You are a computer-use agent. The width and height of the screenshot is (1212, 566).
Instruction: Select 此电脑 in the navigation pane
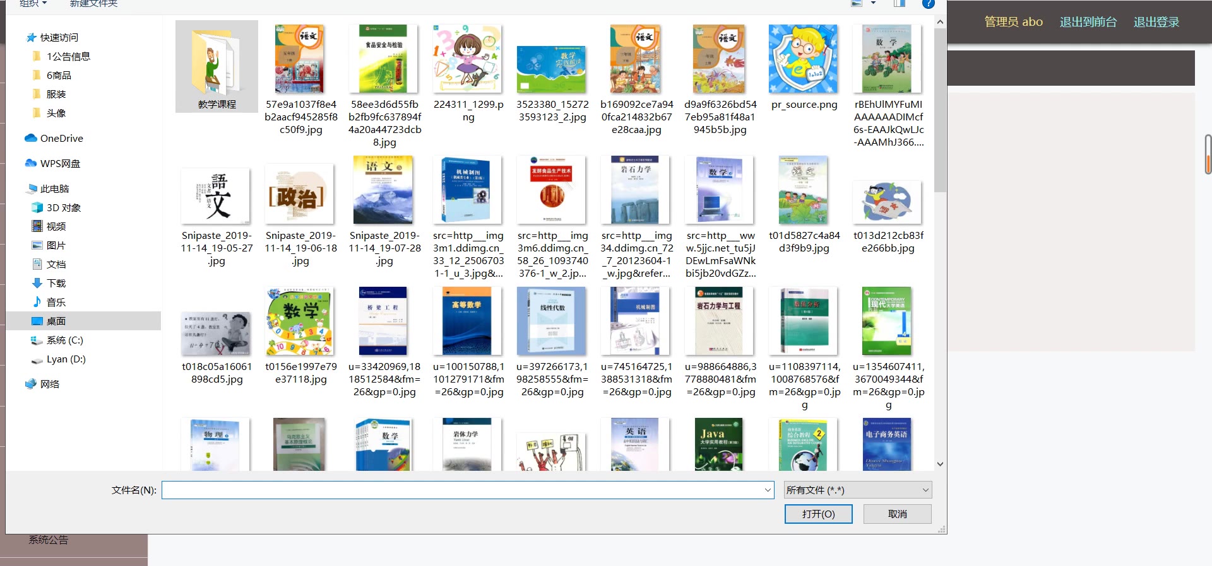coord(54,188)
